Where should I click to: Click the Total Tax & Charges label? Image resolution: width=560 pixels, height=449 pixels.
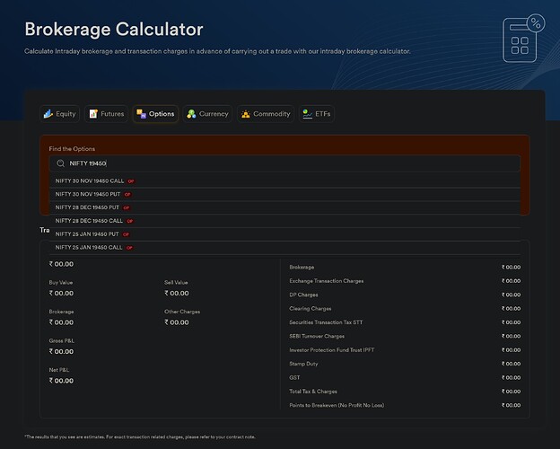point(313,392)
